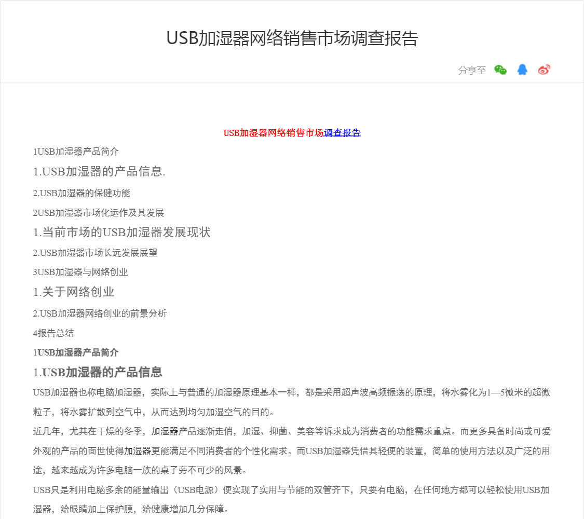Click the 分享至 label
This screenshot has height=519, width=584.
472,71
